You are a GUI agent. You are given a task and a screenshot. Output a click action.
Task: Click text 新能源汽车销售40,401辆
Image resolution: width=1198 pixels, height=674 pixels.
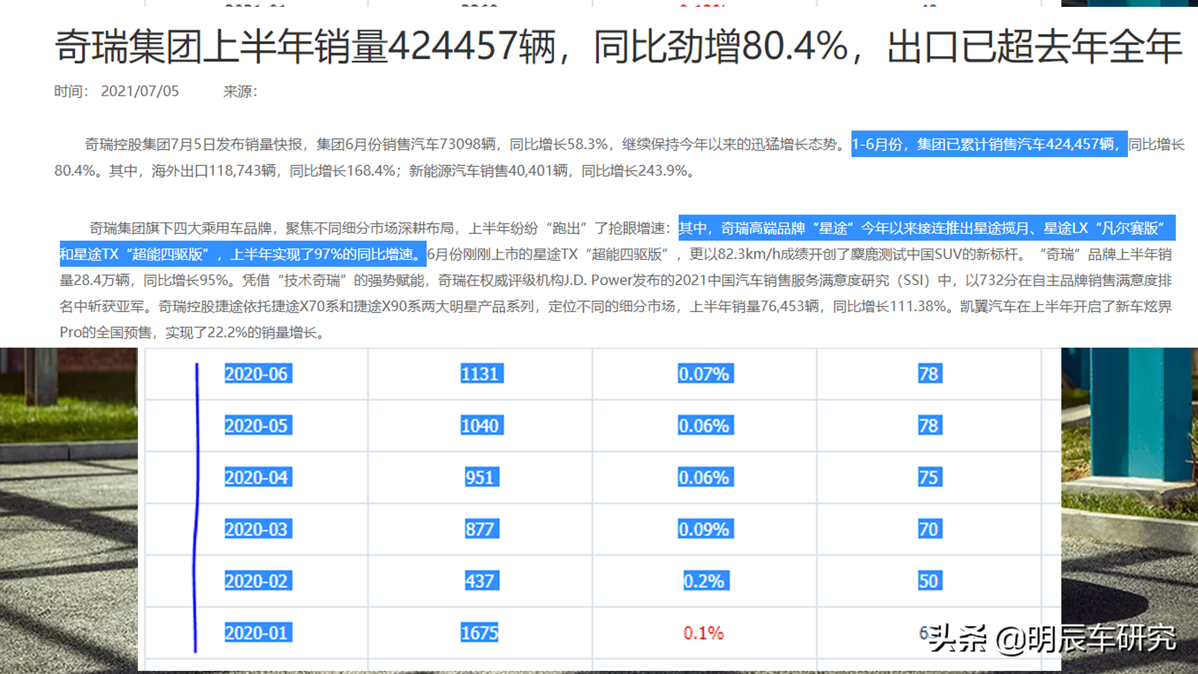[x=489, y=171]
